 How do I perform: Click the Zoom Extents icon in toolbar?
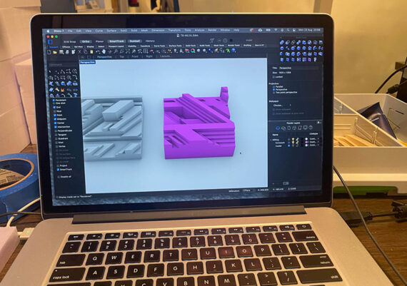[128, 51]
